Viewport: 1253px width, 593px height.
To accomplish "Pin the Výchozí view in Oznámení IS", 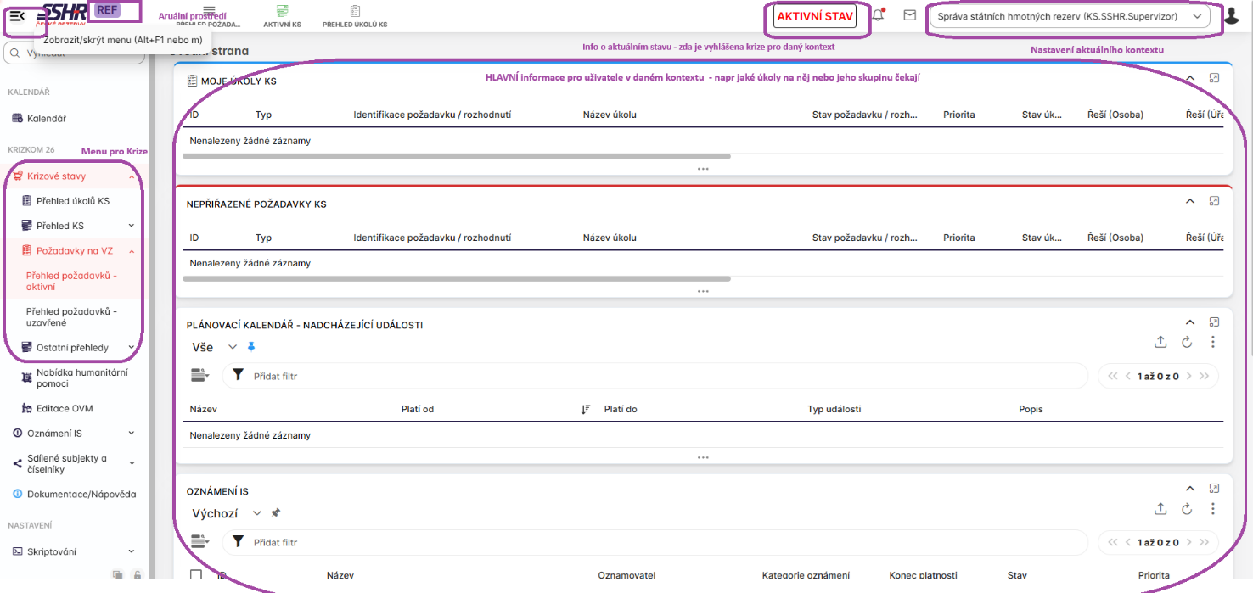I will (x=275, y=513).
